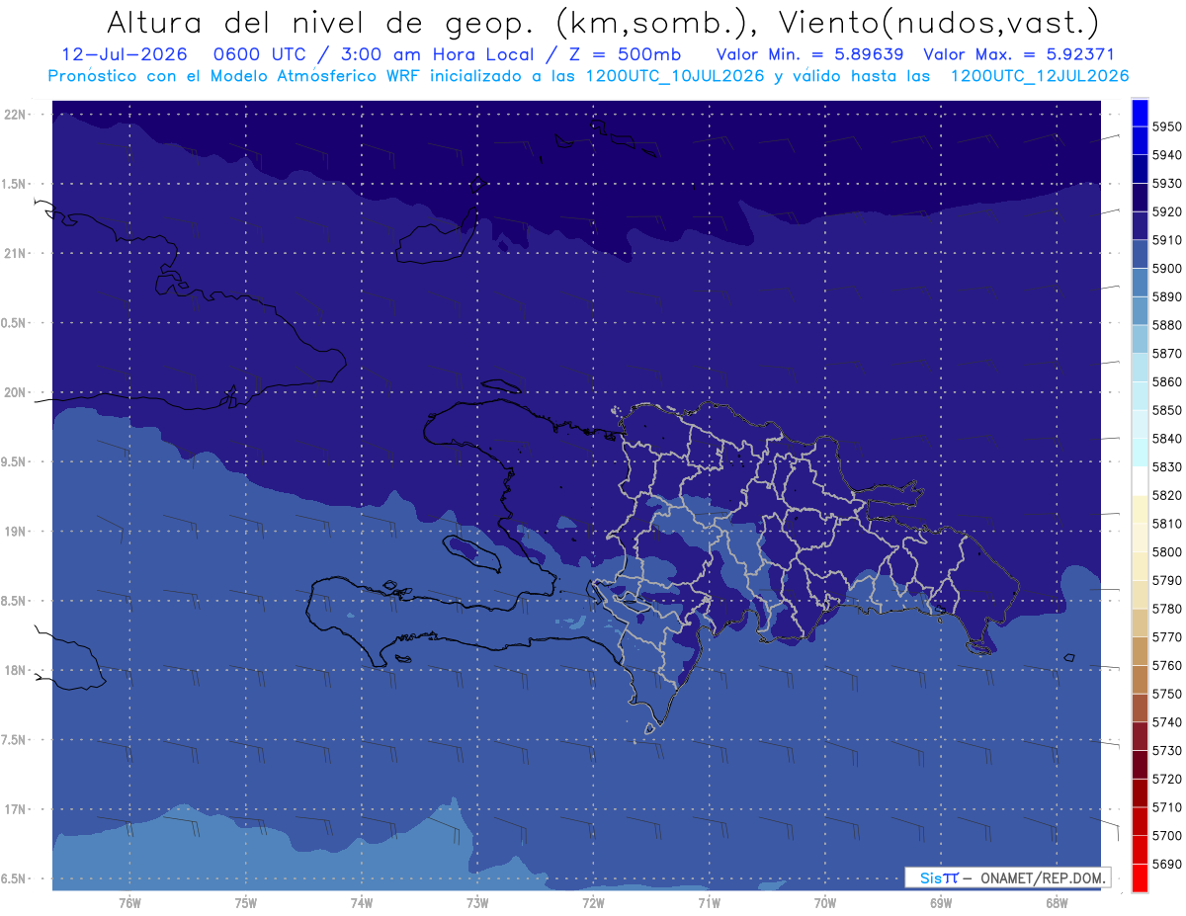Click the '19N' latitude axis label
This screenshot has width=1186, height=916.
tap(16, 531)
